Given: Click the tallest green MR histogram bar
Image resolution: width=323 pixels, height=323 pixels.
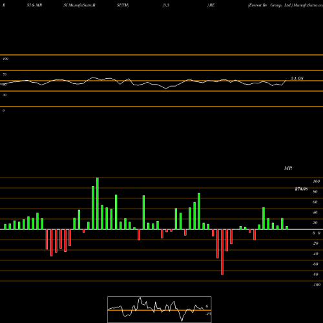Looking at the screenshot, I should coord(98,203).
